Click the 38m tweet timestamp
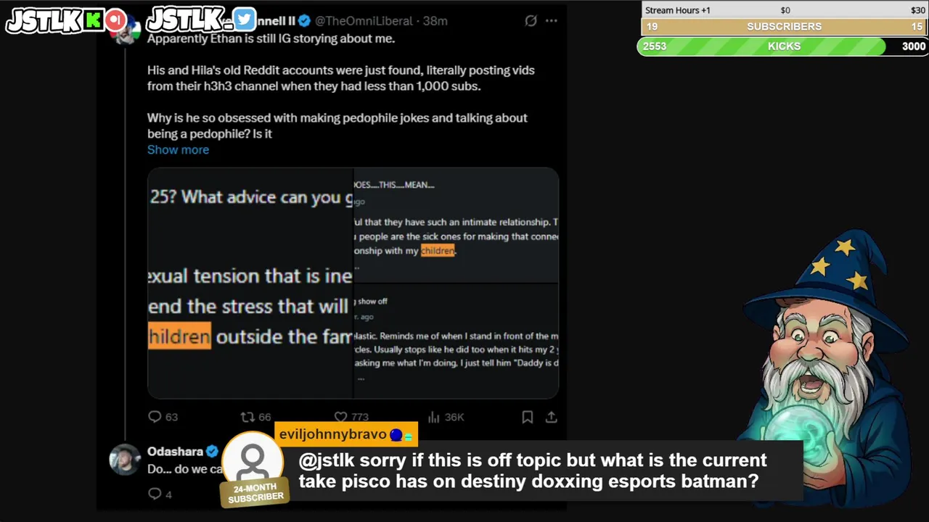Screen dimensions: 929x522 click(435, 21)
